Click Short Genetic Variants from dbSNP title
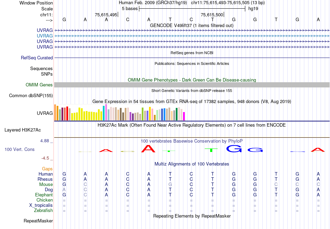 coord(192,91)
